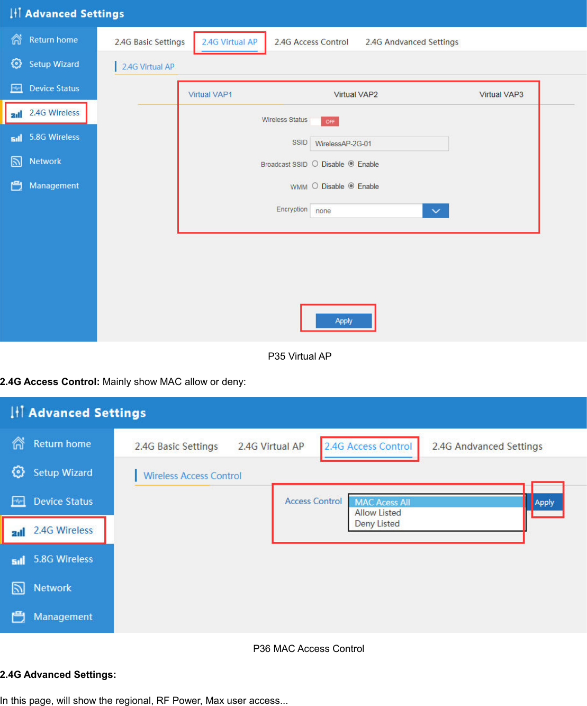Click Network icon in bottom sidebar
Screen dimensions: 587x706
[x=19, y=588]
